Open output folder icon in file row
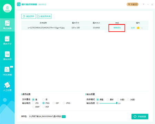 coord(138,28)
